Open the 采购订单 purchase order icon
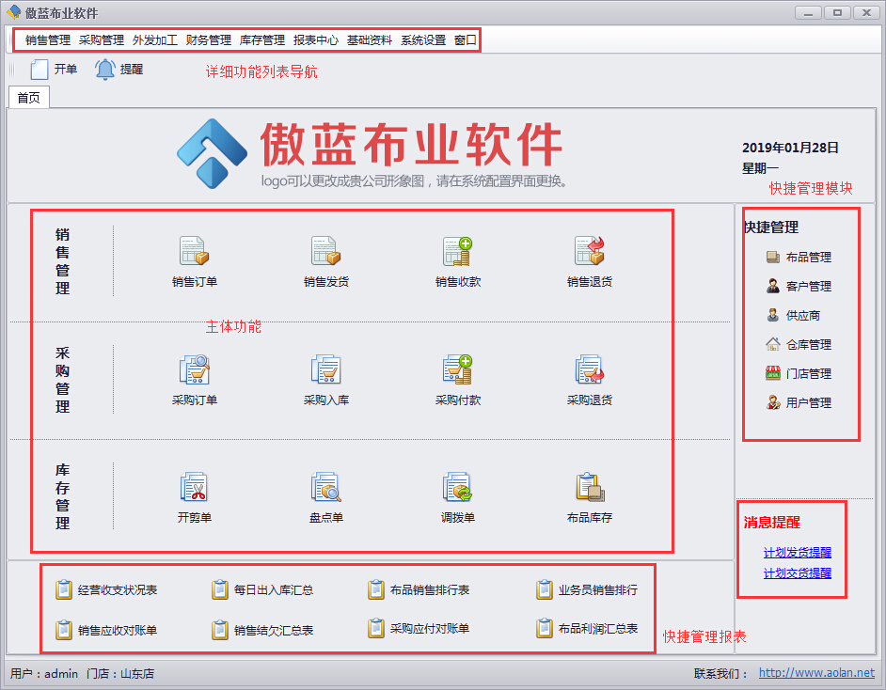 click(195, 369)
